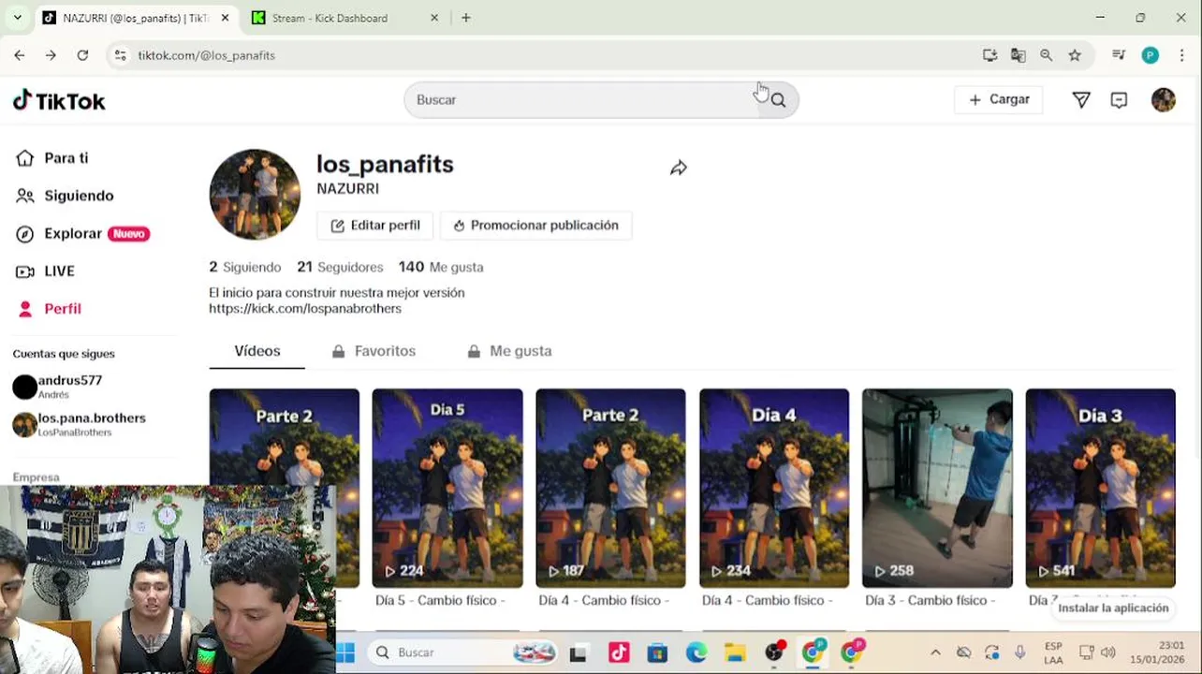Screen dimensions: 1202x674
Task: Open the ESP LAA language switcher
Action: pyautogui.click(x=1053, y=652)
